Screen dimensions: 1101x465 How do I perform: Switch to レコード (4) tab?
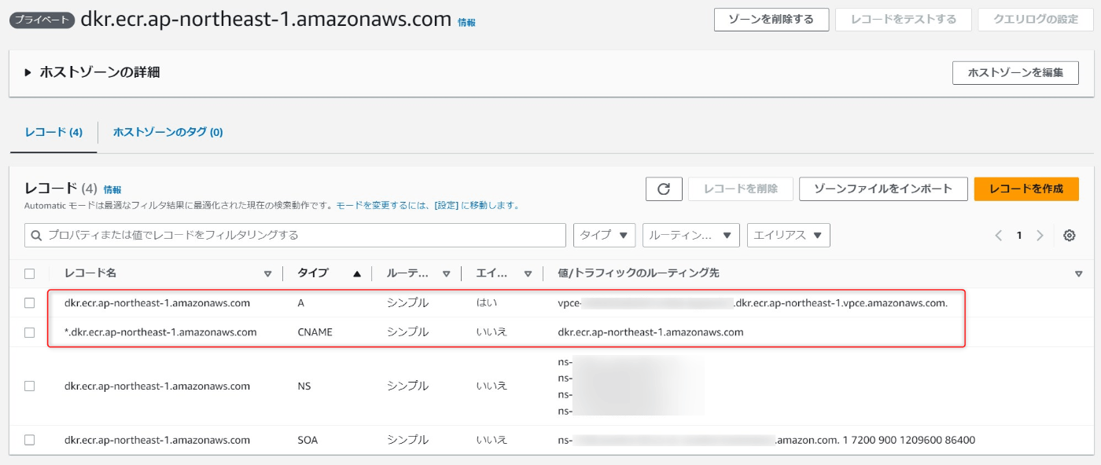53,132
